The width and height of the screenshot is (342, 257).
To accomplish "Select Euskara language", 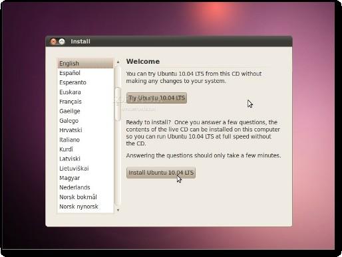I will pos(85,92).
